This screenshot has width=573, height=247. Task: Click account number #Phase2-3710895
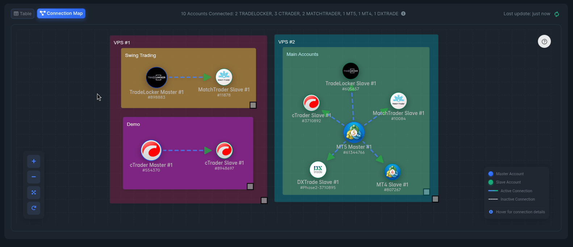pyautogui.click(x=318, y=188)
